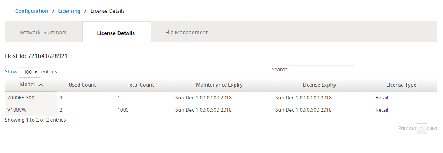This screenshot has width=443, height=153.
Task: Open the Show entries count dropdown
Action: click(29, 72)
